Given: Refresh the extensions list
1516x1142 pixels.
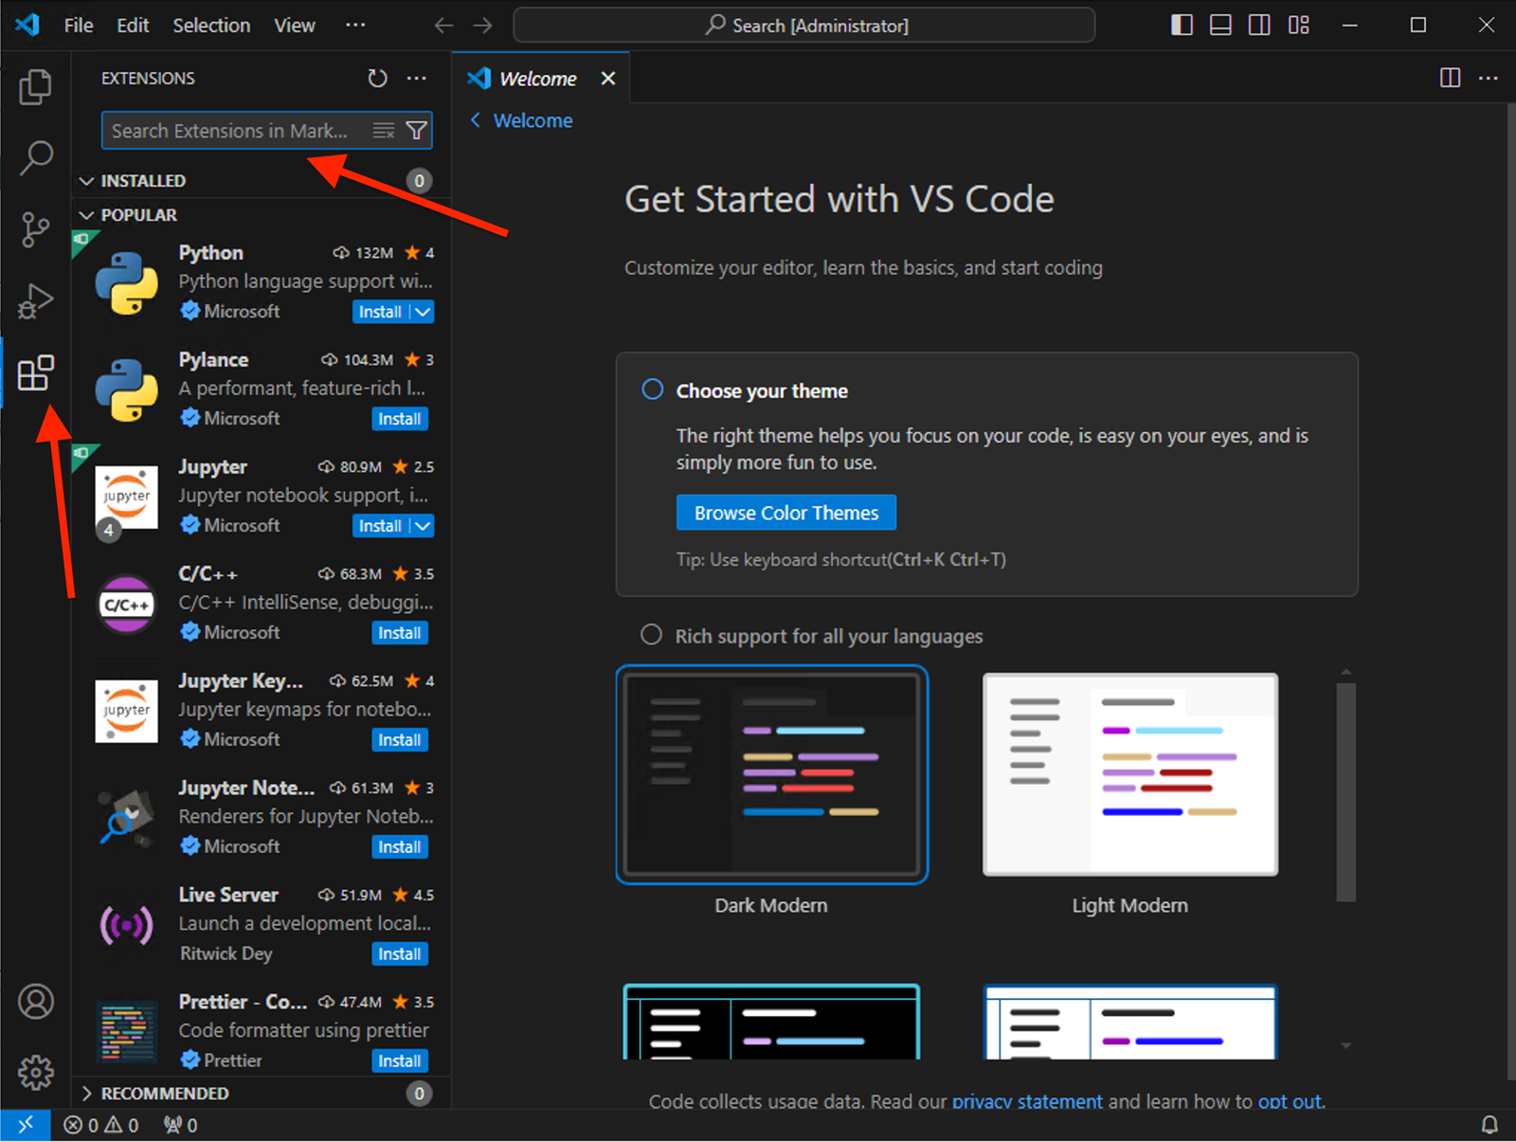Looking at the screenshot, I should click(377, 78).
